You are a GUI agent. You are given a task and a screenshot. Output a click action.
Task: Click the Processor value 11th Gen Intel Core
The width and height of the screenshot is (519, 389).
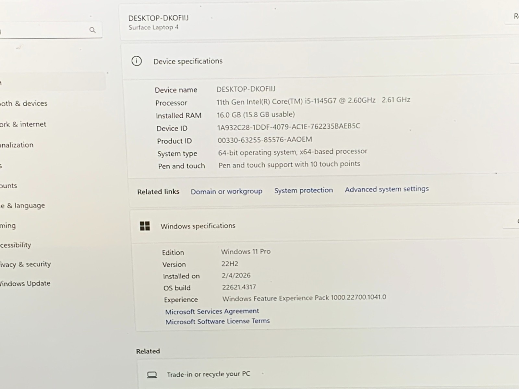pyautogui.click(x=313, y=101)
